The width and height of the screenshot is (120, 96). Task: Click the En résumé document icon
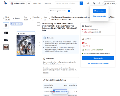pyautogui.click(x=45, y=38)
